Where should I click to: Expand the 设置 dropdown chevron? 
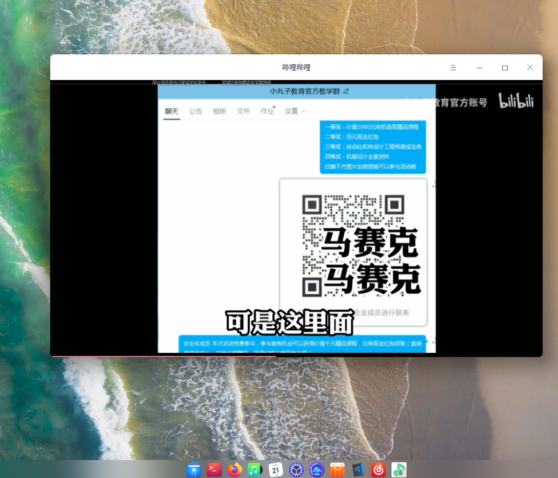[303, 111]
